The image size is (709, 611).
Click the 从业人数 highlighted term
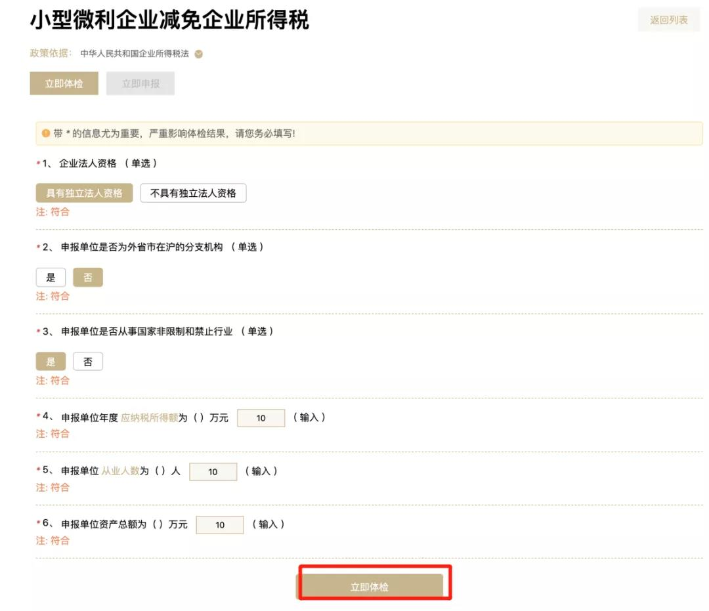coord(120,471)
